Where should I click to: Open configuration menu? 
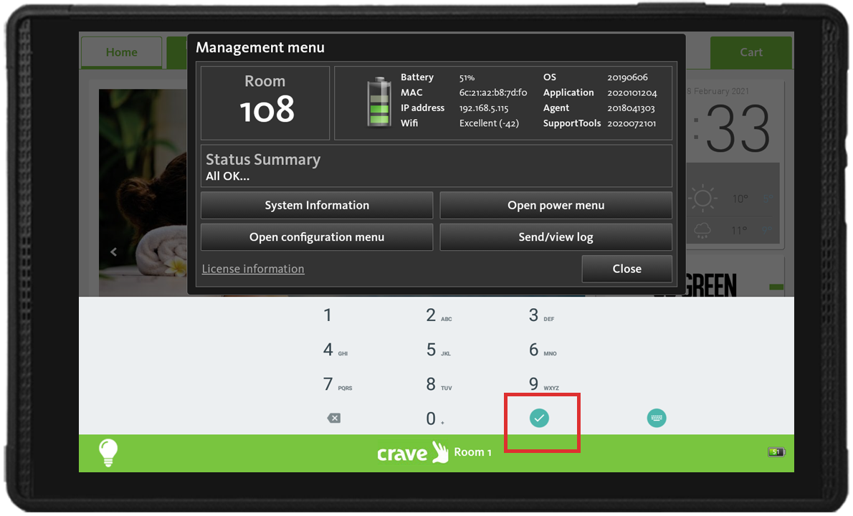317,237
